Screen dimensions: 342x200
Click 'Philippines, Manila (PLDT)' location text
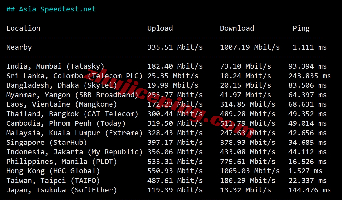62,162
